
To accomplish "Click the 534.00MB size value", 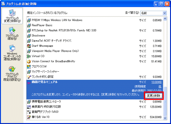I will (x=156, y=117).
